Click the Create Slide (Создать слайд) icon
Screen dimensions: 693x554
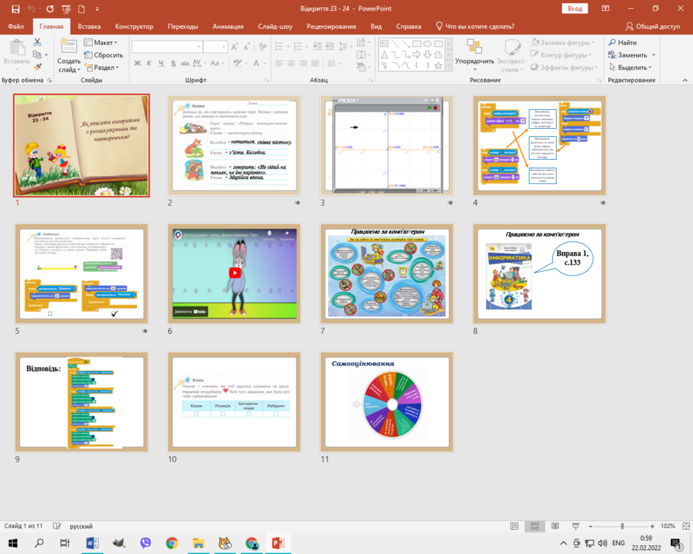click(x=69, y=45)
